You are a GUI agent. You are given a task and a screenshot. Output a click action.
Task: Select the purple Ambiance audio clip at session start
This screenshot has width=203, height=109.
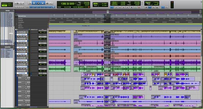[x=59, y=62]
